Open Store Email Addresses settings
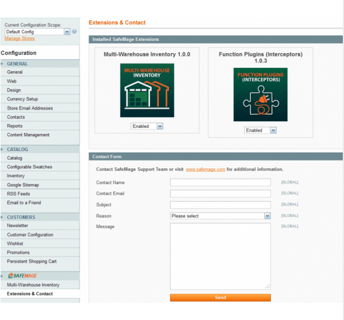344x320 pixels. click(40, 108)
